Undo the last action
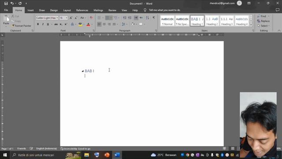The width and height of the screenshot is (282, 159). pos(12,4)
